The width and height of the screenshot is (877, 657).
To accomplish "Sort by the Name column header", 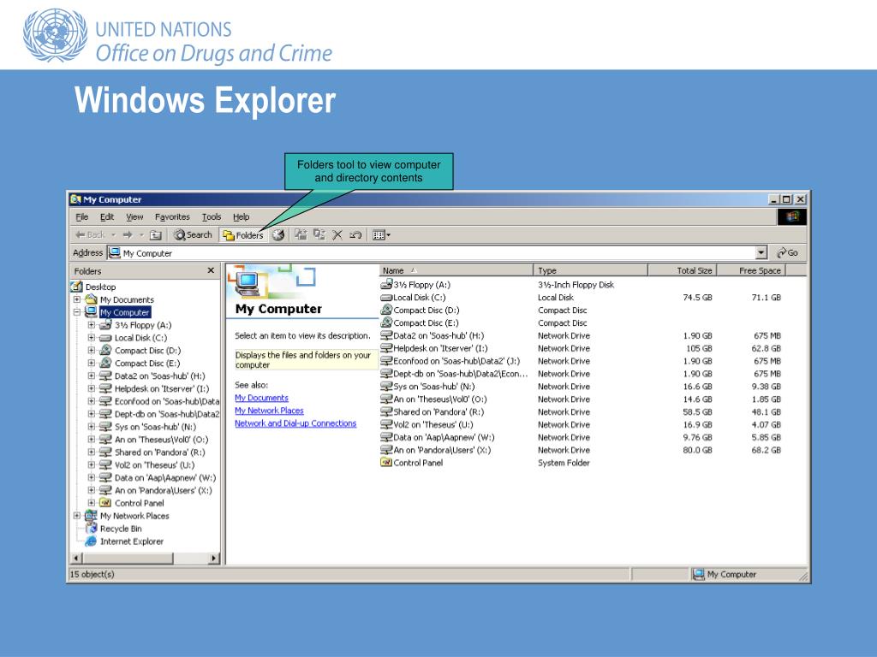I will (456, 270).
